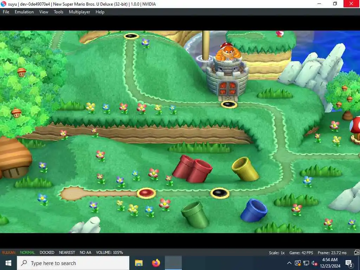Click the multiplayer status icon in status bar
The height and width of the screenshot is (270, 360).
pos(356,252)
